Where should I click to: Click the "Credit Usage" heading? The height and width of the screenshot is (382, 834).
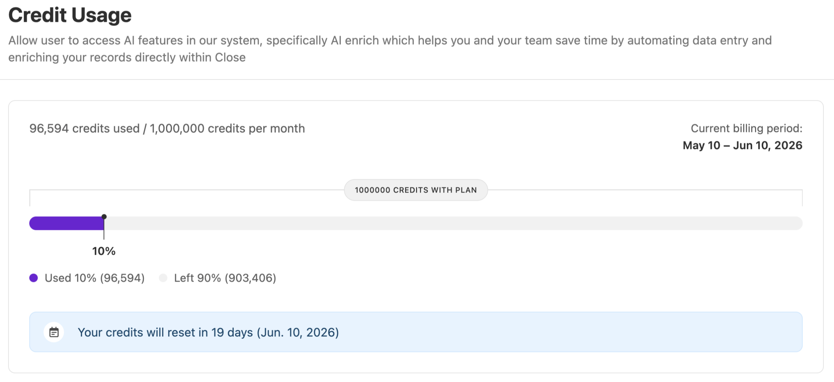(70, 15)
